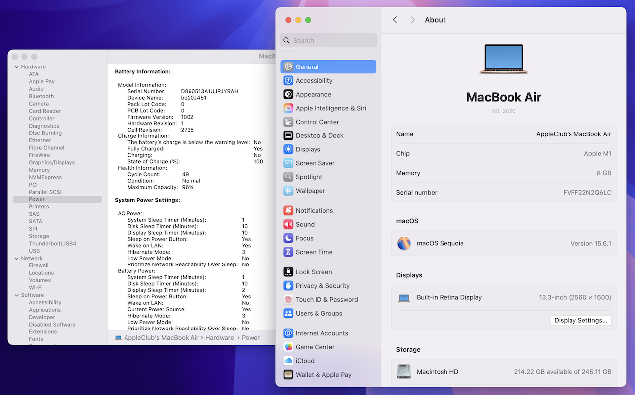Image resolution: width=635 pixels, height=395 pixels.
Task: Select Firewall under Network section
Action: [39, 265]
